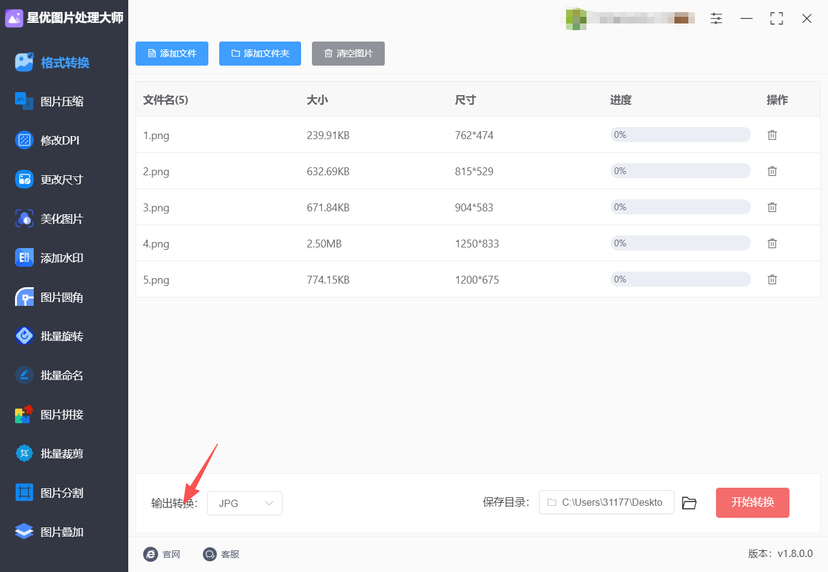
Task: Click the 1200*675 dimension value
Action: (x=477, y=280)
